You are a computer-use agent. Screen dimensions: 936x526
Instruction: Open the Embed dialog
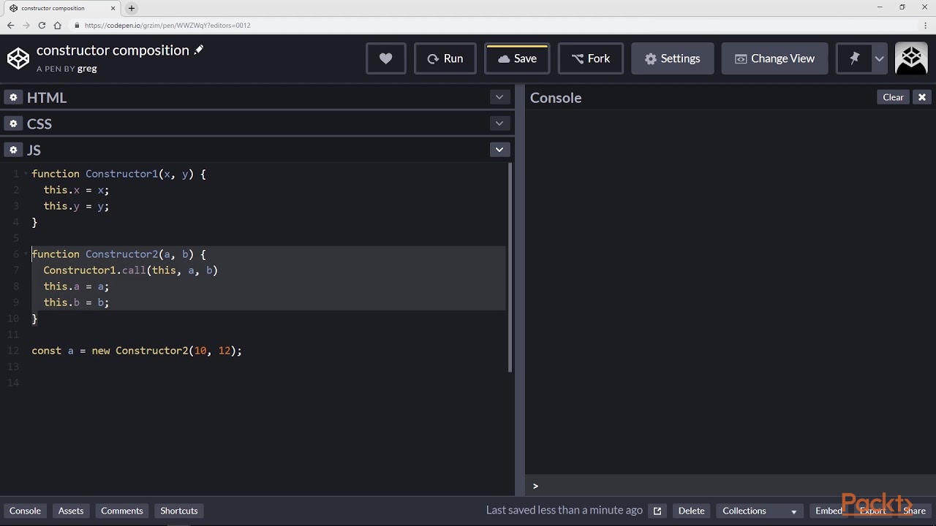tap(829, 511)
